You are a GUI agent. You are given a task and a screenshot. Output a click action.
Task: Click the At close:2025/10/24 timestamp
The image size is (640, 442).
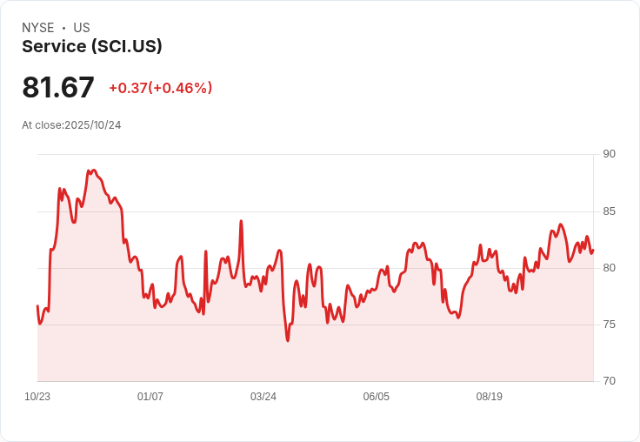tap(71, 125)
